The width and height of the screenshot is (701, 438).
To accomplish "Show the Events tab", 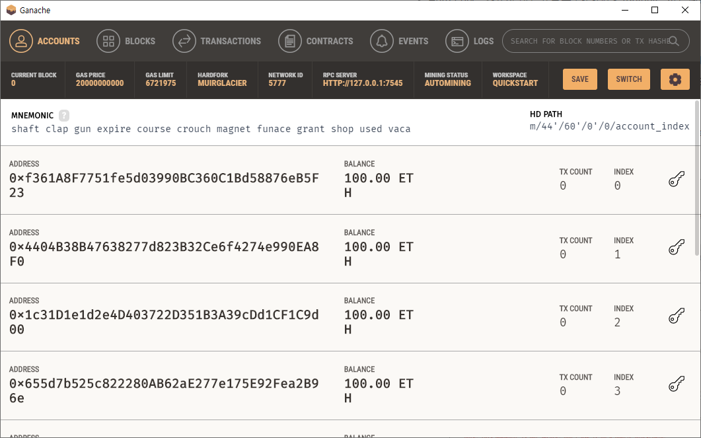I will 399,41.
